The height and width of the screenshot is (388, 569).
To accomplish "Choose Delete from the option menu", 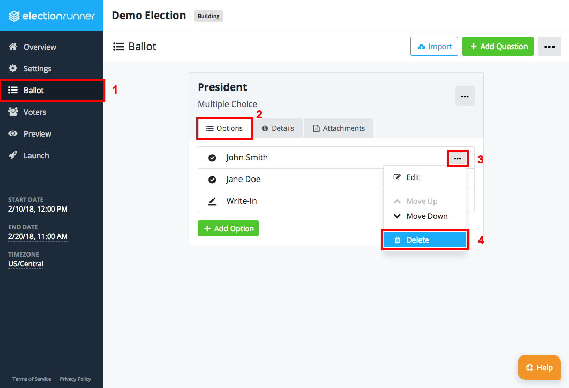I will pyautogui.click(x=425, y=240).
